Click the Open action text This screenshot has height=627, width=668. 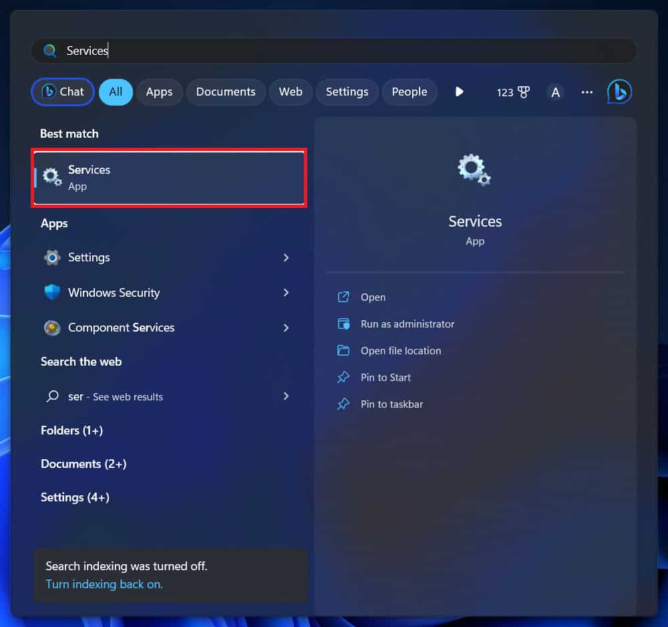pyautogui.click(x=373, y=297)
